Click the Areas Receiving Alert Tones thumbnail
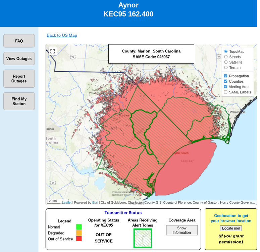Image resolution: width=260 pixels, height=252 pixels. coord(143,238)
